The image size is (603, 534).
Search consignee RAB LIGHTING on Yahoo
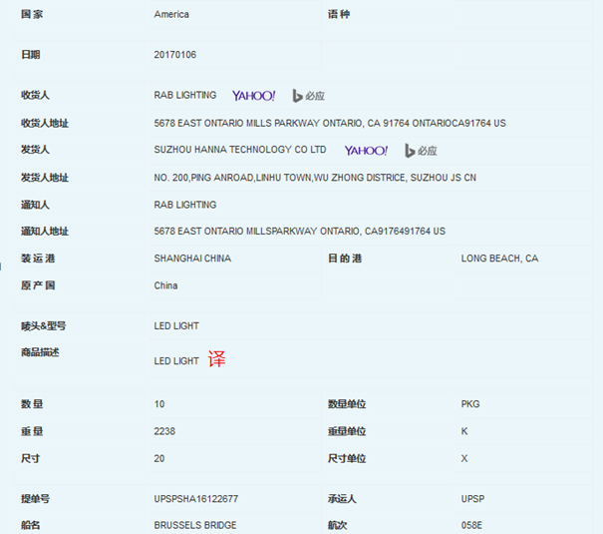[253, 96]
